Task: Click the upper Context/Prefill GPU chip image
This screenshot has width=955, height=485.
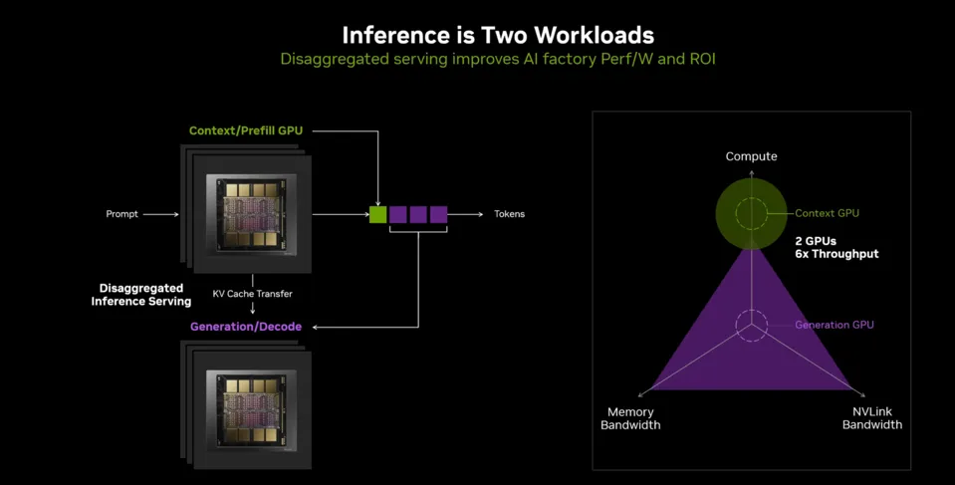Action: (251, 212)
